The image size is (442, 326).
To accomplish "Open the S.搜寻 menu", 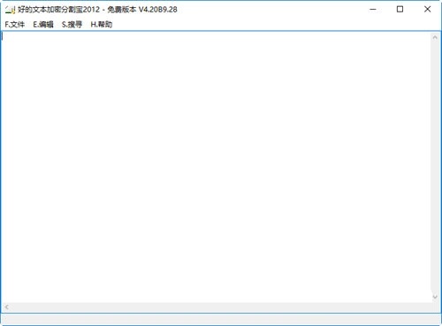I will point(72,25).
